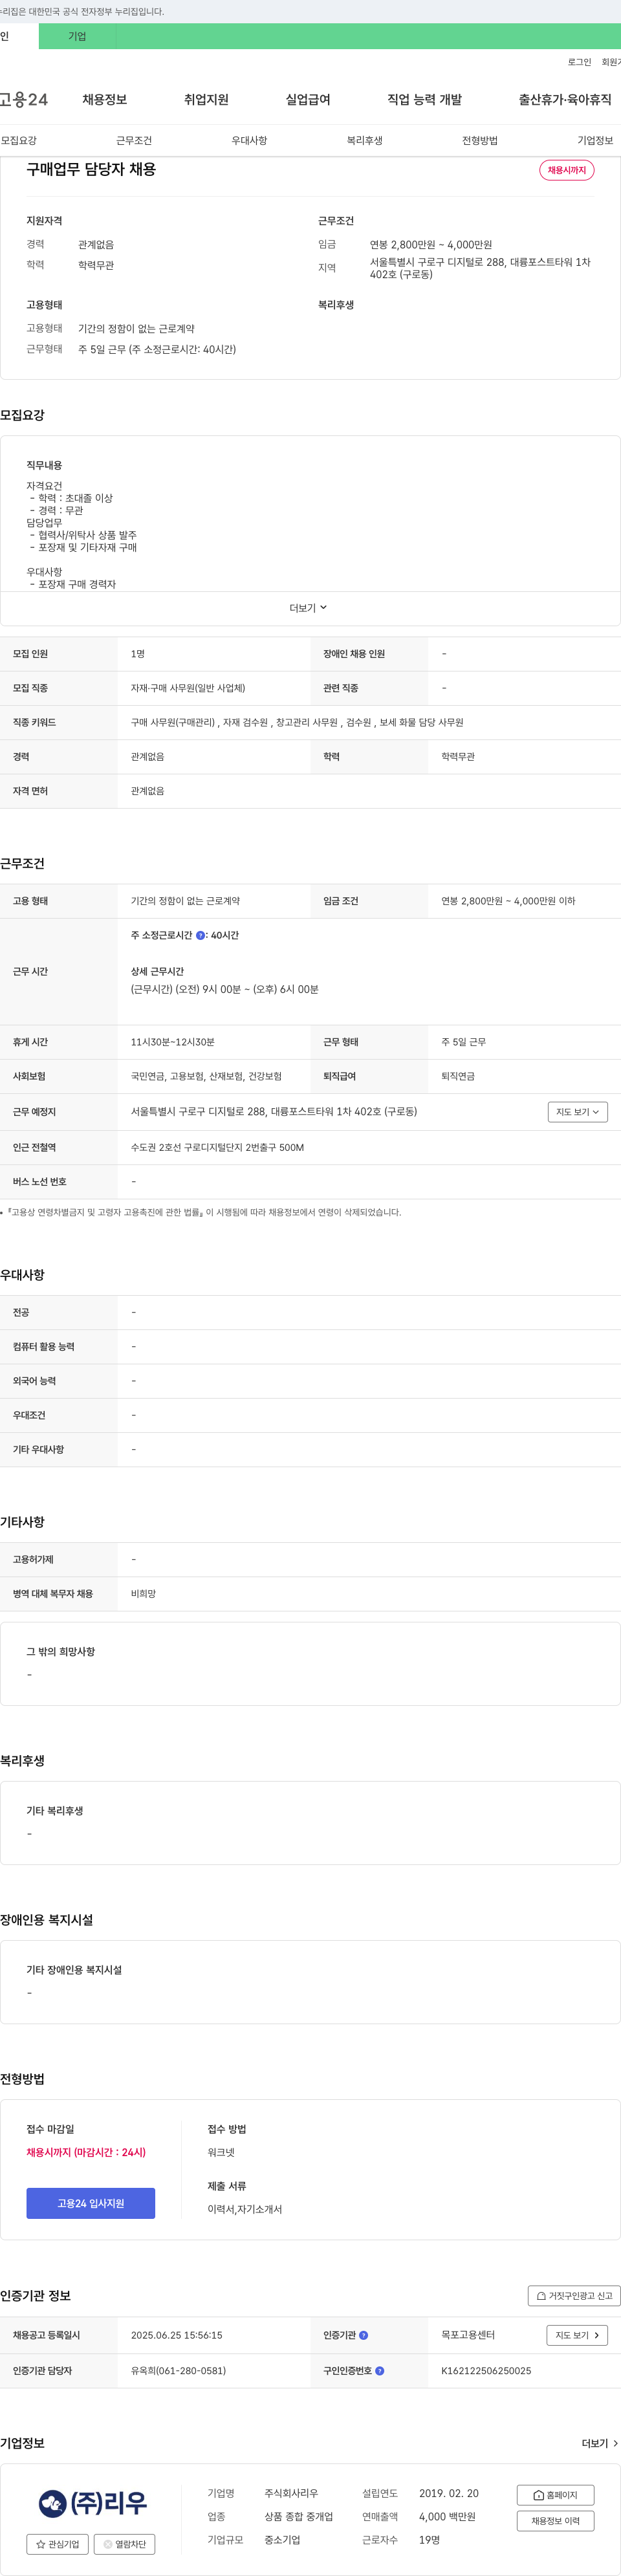Click the 병역 대체 복무자 채용 비희망 value
Screen dimensions: 621x2576
143,1594
